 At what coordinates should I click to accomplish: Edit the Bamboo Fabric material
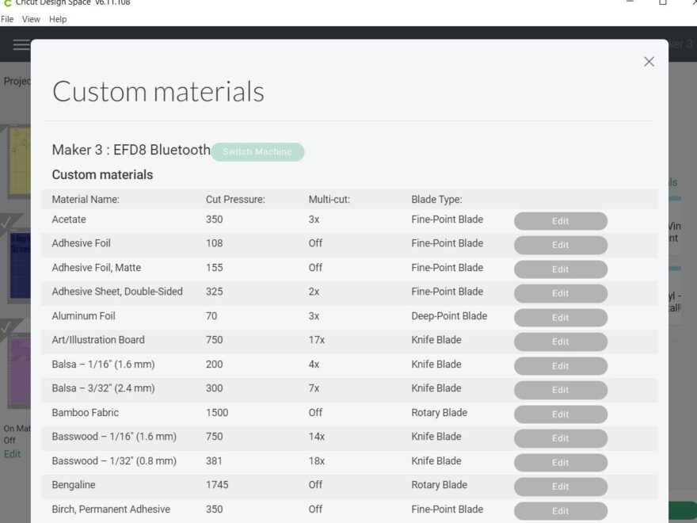pyautogui.click(x=560, y=414)
